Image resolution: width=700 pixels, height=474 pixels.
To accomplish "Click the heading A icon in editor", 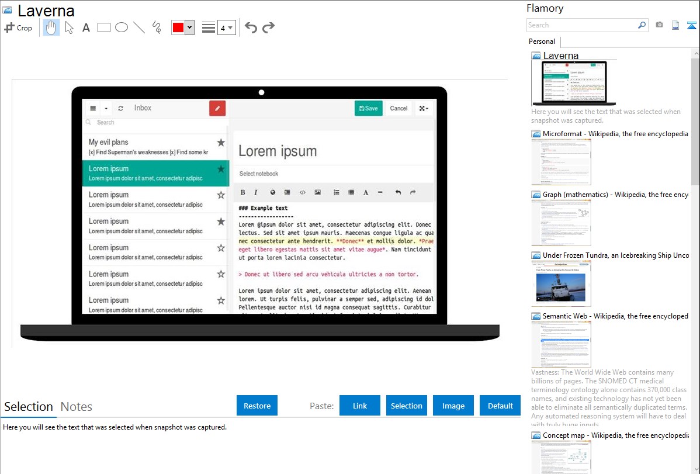I will click(x=366, y=192).
